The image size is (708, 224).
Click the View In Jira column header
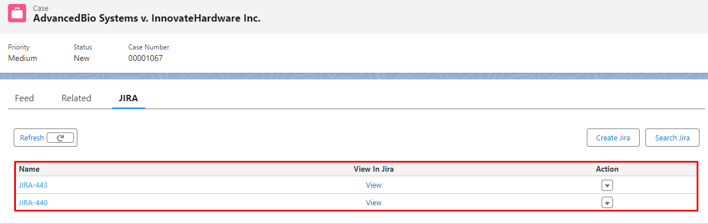coord(374,169)
